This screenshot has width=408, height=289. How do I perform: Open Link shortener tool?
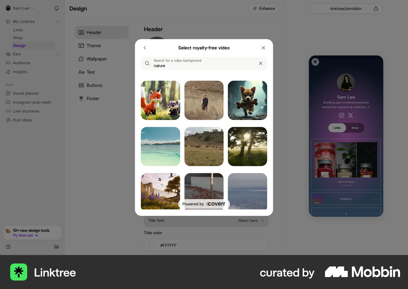click(x=26, y=111)
